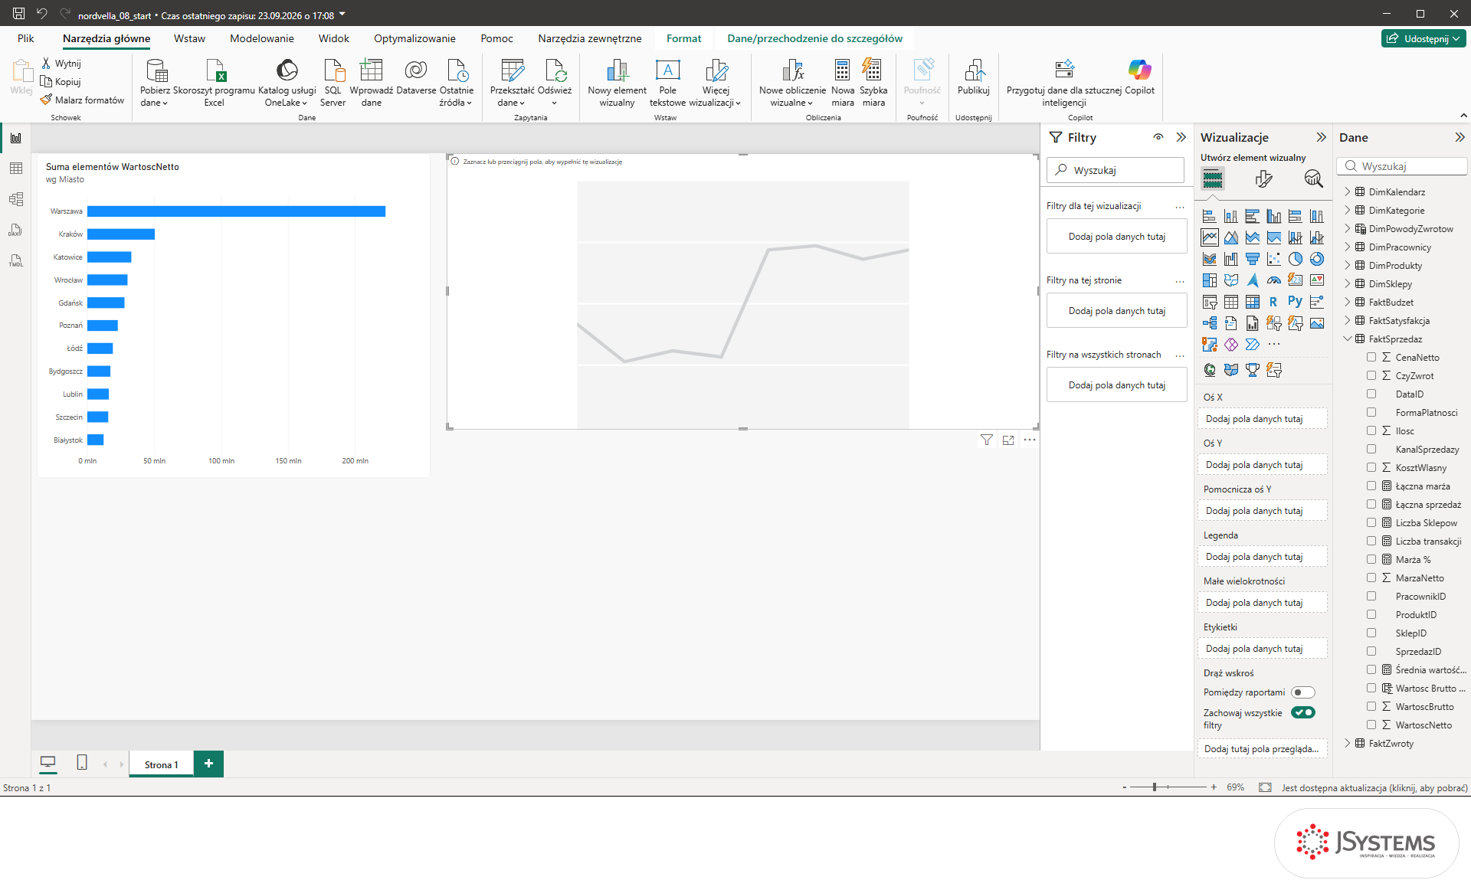
Task: Switch to Wstaw ribbon tab
Action: click(x=189, y=38)
